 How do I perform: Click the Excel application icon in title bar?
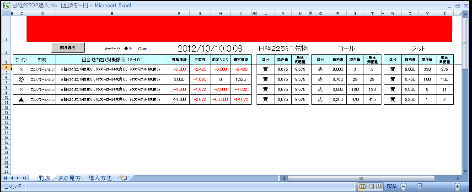[x=6, y=5]
